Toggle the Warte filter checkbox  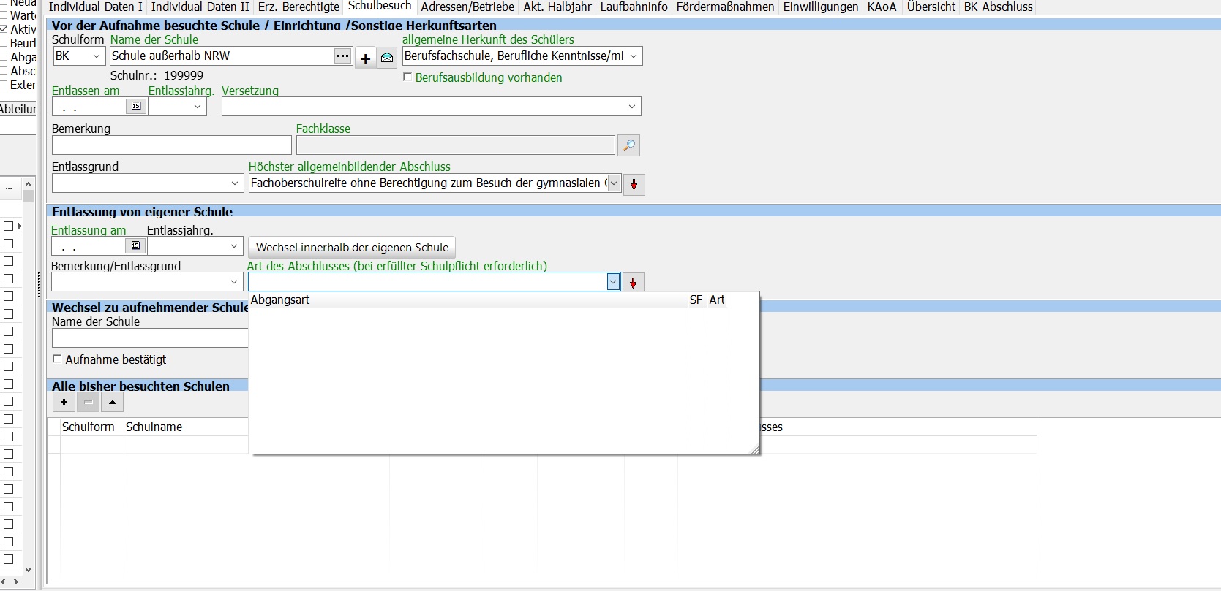4,15
